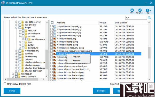Check the company folder checkbox
This screenshot has height=97, width=155.
coord(20,59)
